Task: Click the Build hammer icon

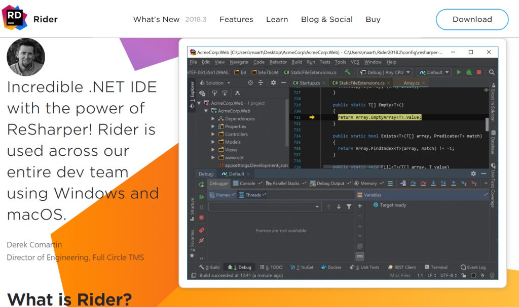Action: pos(347,72)
